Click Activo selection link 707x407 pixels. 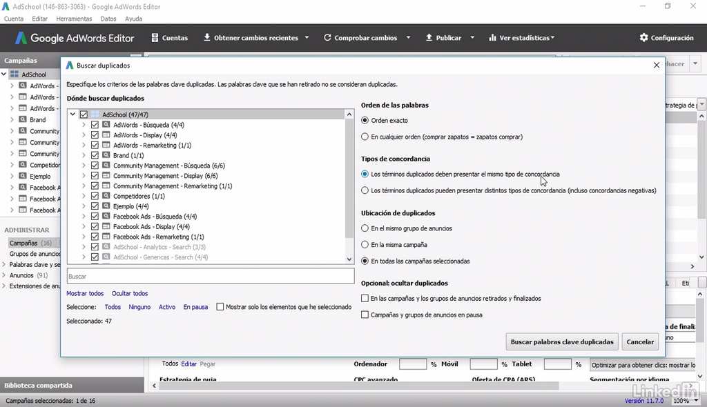(x=167, y=307)
